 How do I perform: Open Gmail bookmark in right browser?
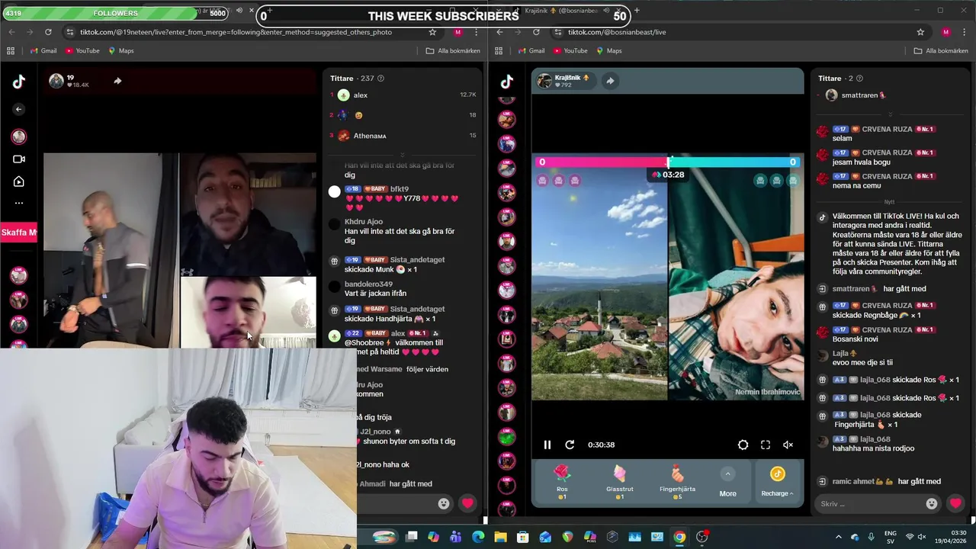click(x=531, y=50)
